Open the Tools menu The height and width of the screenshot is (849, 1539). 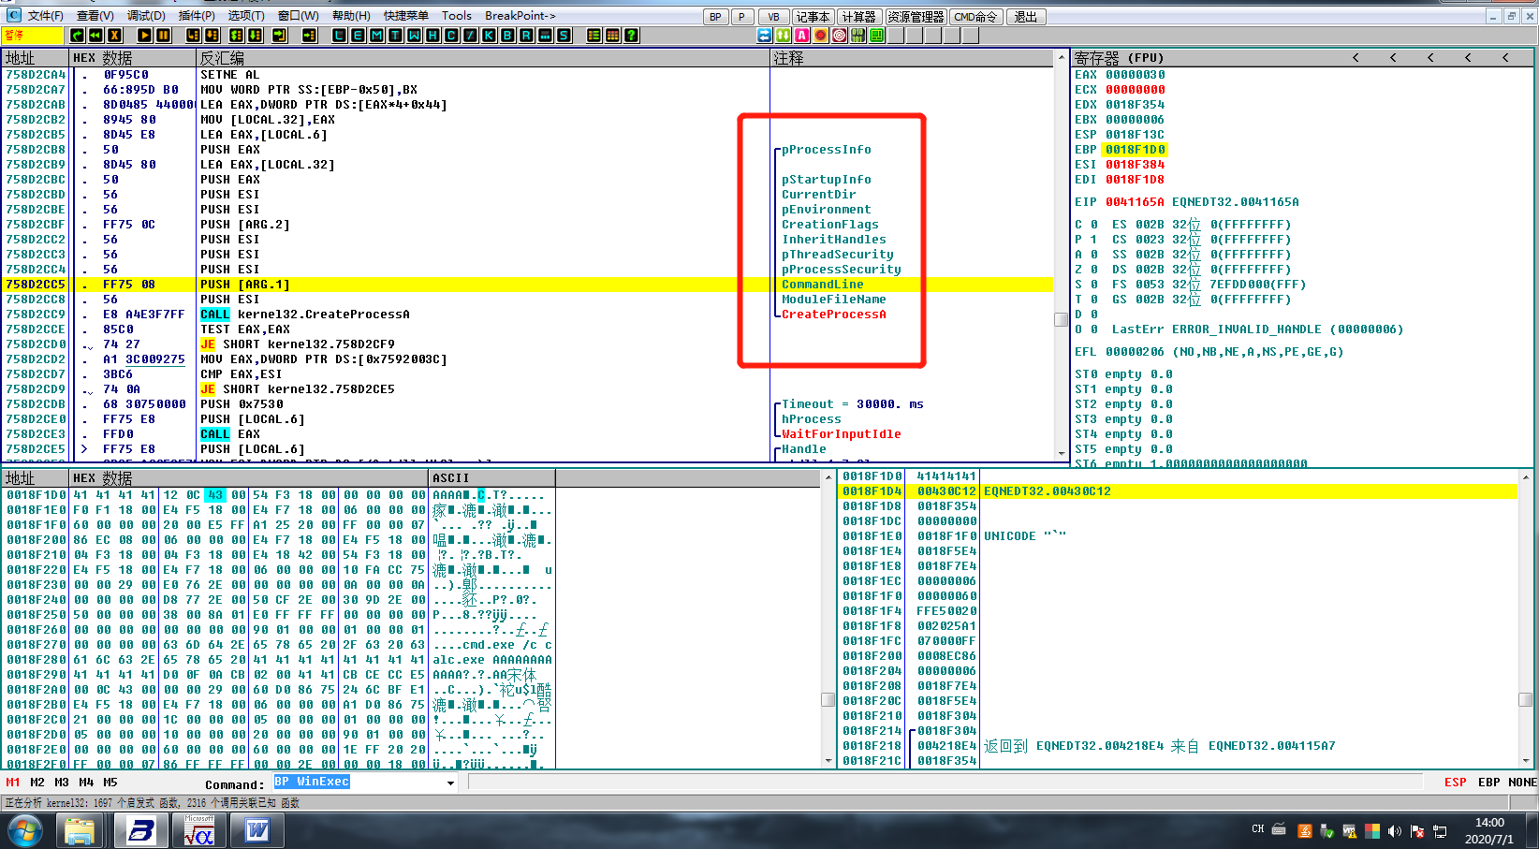pos(457,16)
